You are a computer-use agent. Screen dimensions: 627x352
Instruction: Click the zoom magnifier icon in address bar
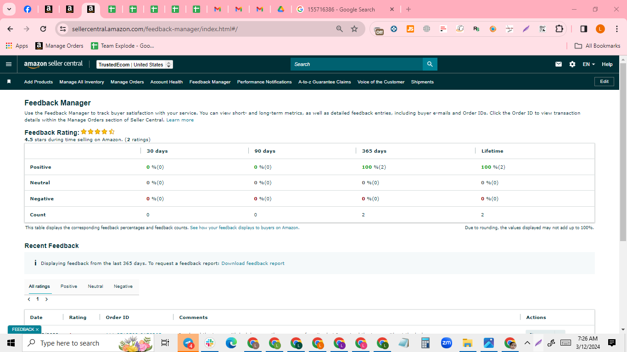click(x=340, y=29)
